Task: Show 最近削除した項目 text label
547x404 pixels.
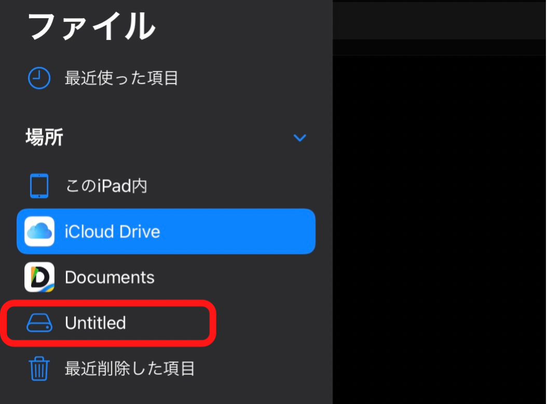Action: point(130,369)
